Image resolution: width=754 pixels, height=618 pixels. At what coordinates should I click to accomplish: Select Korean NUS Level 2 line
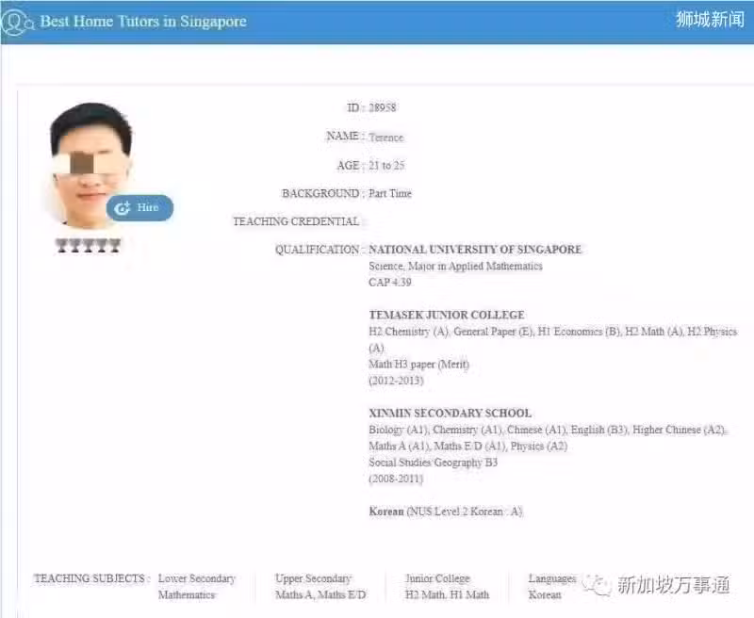point(446,512)
